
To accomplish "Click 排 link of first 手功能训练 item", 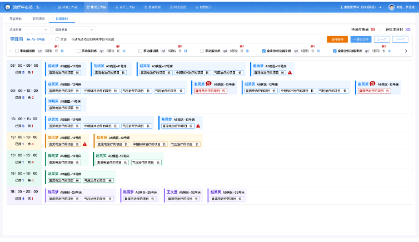I will pyautogui.click(x=62, y=51).
